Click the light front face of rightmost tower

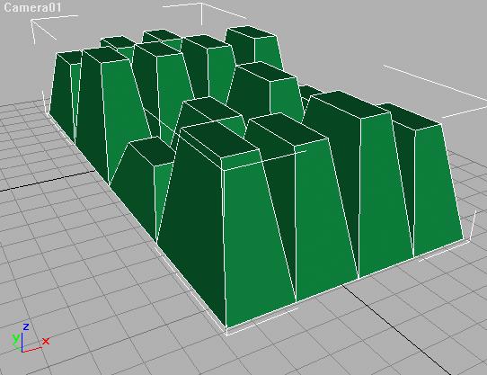(438, 190)
